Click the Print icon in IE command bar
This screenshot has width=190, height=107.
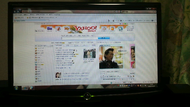pos(121,21)
